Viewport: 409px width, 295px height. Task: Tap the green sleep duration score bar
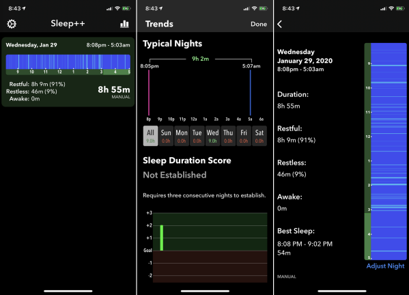(162, 238)
